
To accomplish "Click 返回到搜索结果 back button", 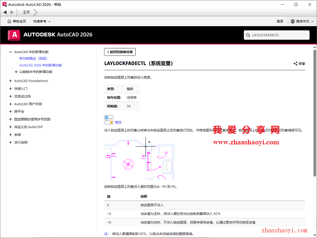I will pyautogui.click(x=120, y=52).
